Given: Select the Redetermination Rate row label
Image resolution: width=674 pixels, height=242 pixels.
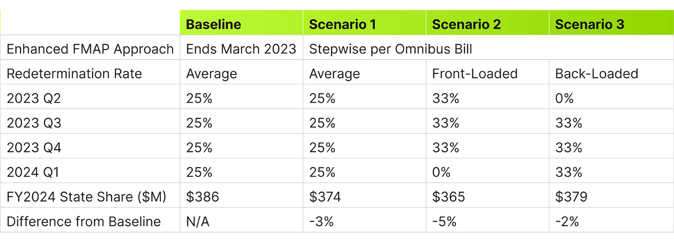Looking at the screenshot, I should point(74,74).
